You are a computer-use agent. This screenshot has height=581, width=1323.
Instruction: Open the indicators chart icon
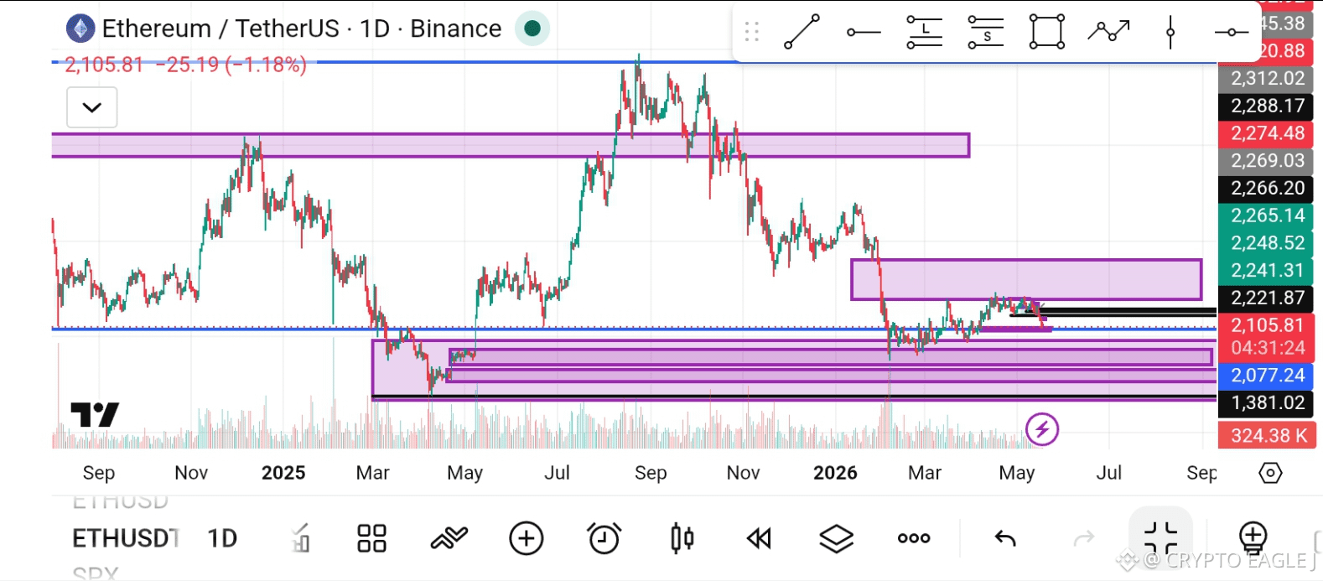point(301,538)
